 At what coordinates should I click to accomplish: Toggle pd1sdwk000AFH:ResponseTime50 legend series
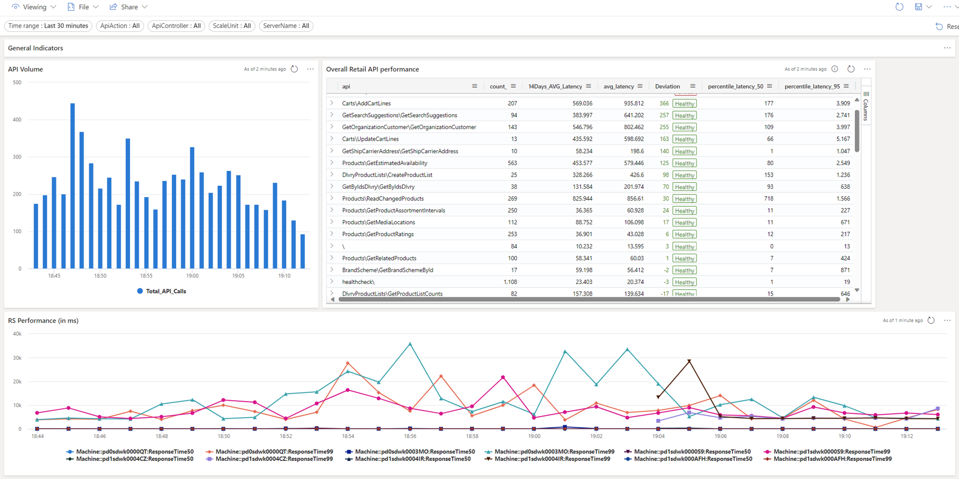point(688,459)
